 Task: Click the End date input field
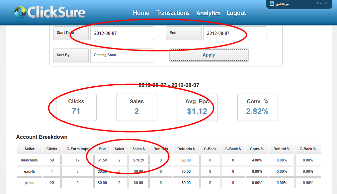(x=235, y=33)
